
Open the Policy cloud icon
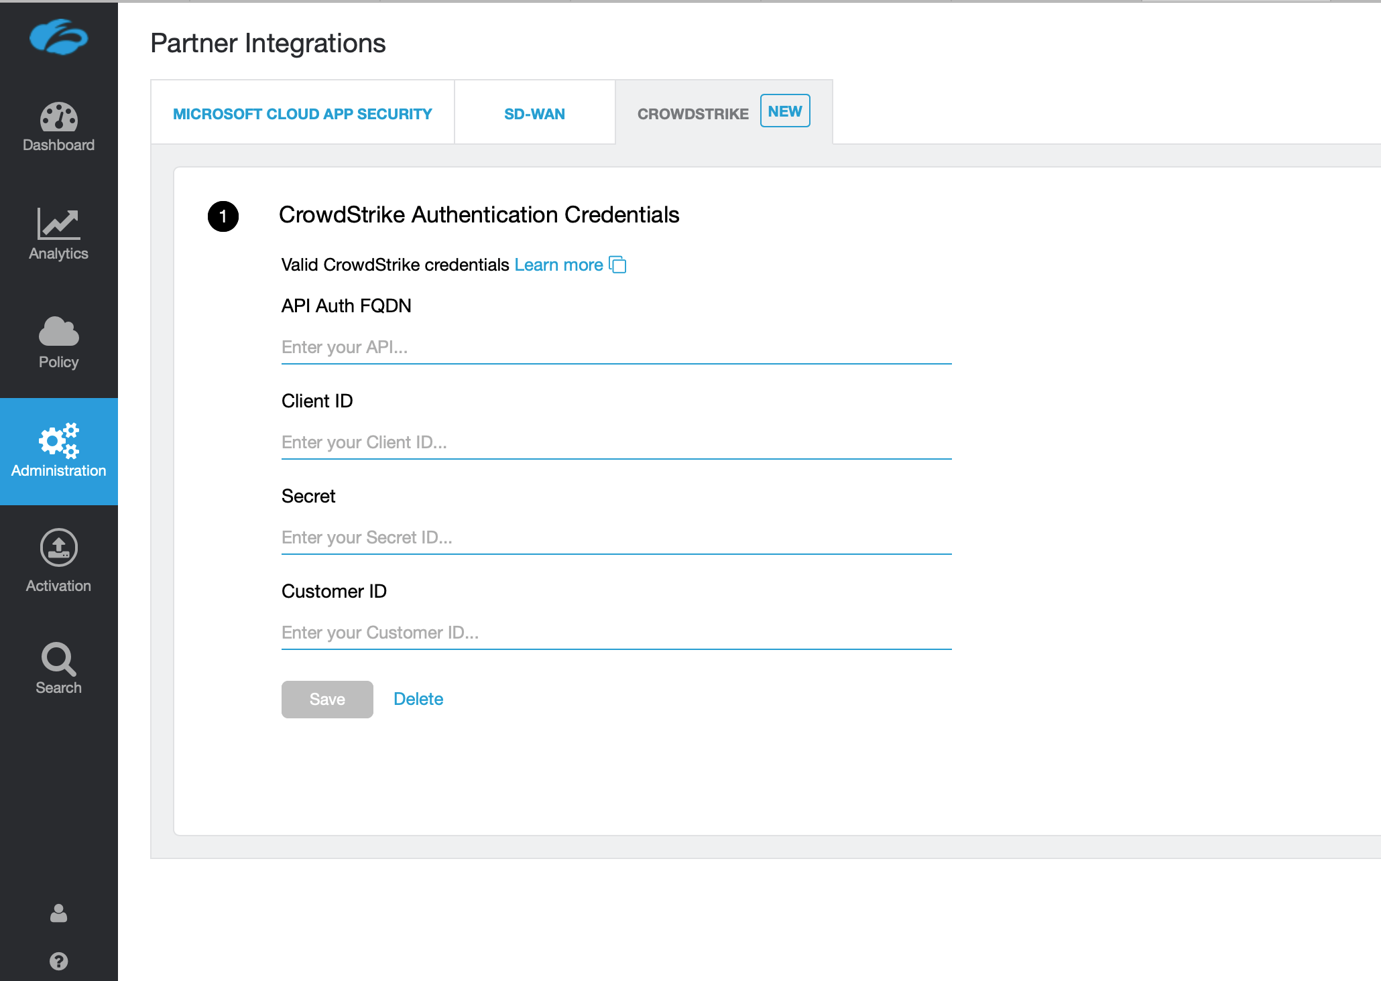tap(59, 332)
